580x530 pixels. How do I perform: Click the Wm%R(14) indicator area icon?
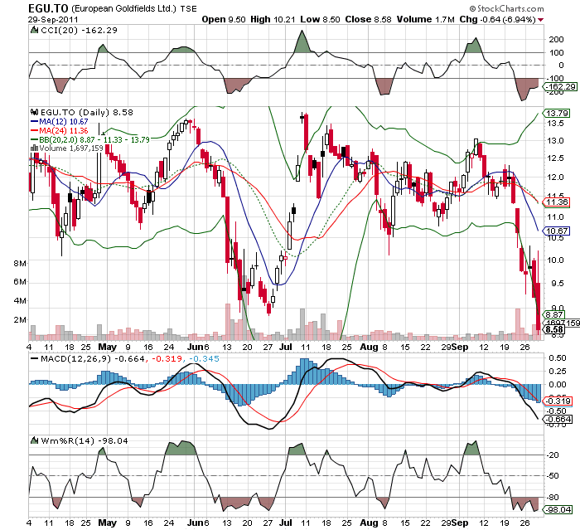[x=35, y=440]
